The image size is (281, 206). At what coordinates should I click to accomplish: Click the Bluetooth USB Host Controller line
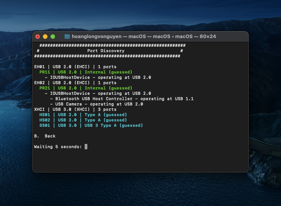[122, 99]
